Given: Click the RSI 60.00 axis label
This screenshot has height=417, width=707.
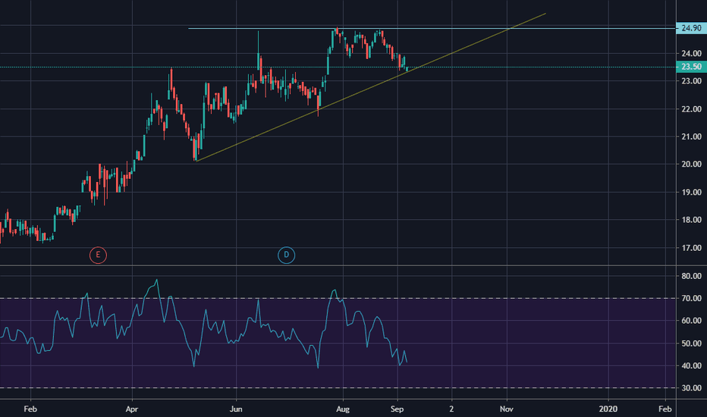Looking at the screenshot, I should (x=691, y=321).
